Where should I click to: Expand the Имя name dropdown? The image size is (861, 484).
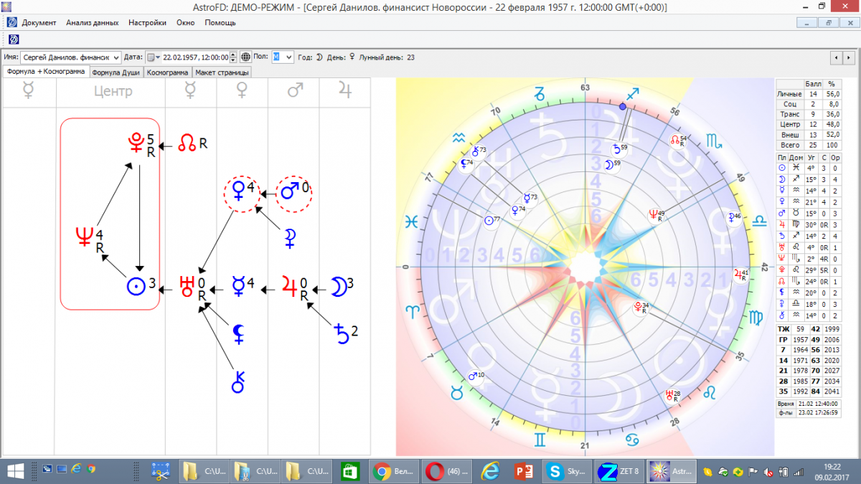(116, 57)
